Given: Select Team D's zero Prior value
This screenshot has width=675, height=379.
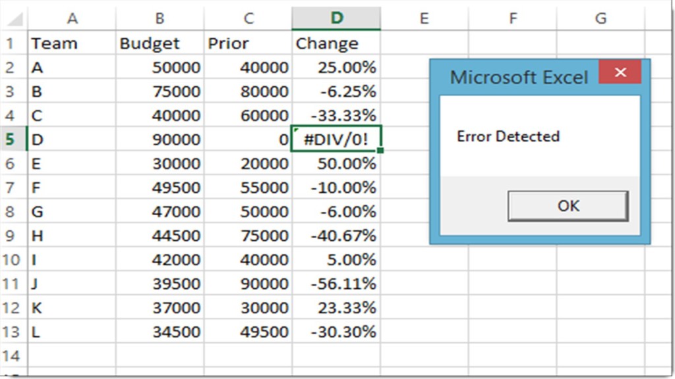Looking at the screenshot, I should 249,139.
